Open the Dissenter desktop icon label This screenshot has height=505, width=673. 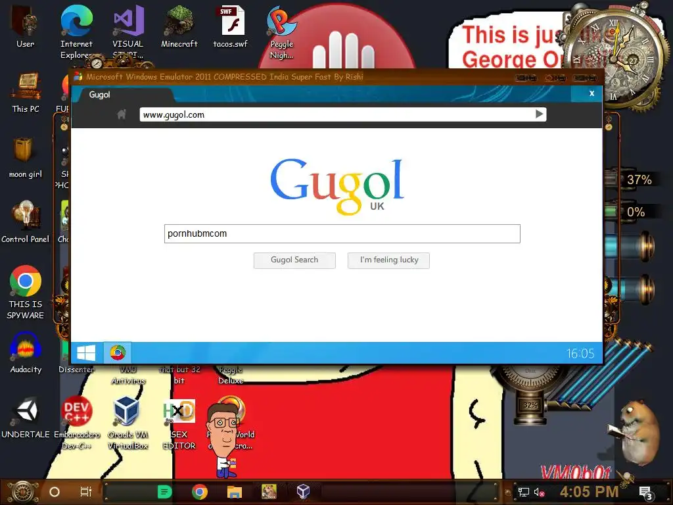click(x=76, y=370)
